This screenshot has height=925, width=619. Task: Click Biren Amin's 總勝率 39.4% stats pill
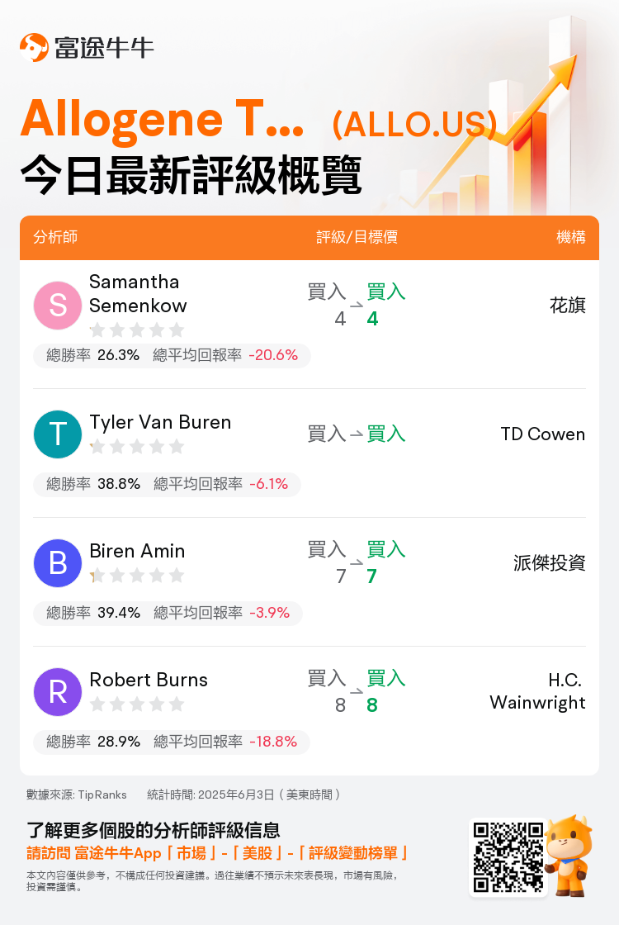click(x=168, y=613)
